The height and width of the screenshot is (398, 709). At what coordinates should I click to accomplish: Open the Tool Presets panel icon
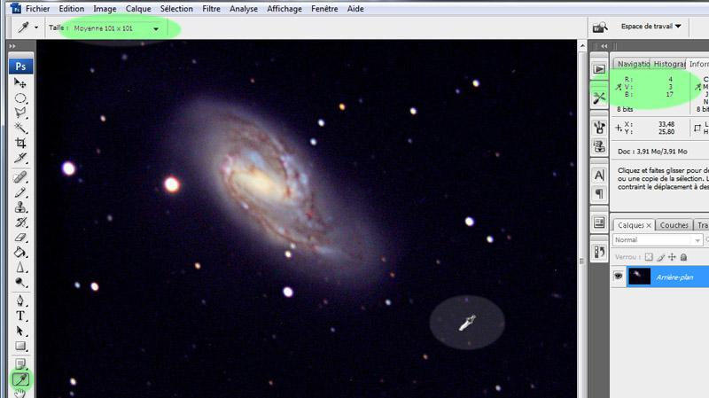[599, 98]
